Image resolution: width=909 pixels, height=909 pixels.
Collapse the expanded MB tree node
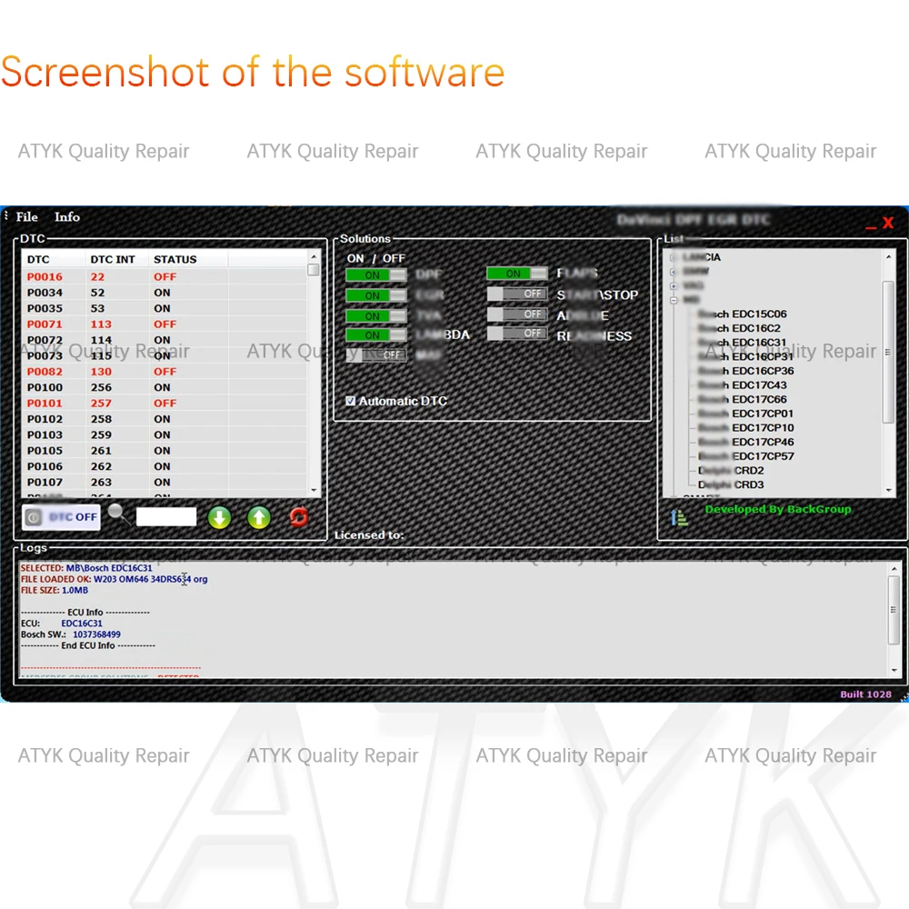[673, 300]
